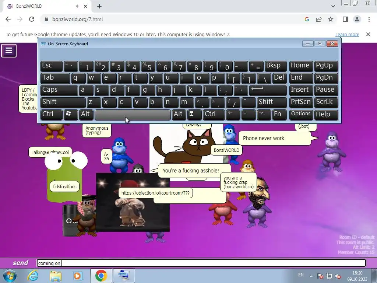Show hidden system tray icons
377x283 pixels.
tap(311, 276)
